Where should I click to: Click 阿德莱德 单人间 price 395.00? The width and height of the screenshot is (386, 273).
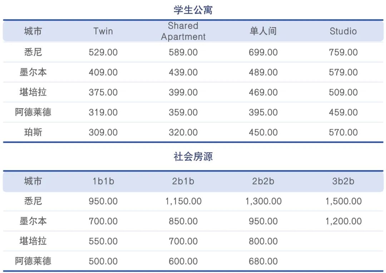coord(263,112)
